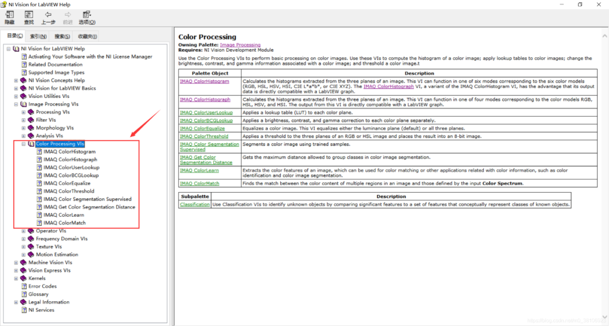Click the book icon beside Morphology VIs
Screen dimensions: 609x326
click(31, 128)
